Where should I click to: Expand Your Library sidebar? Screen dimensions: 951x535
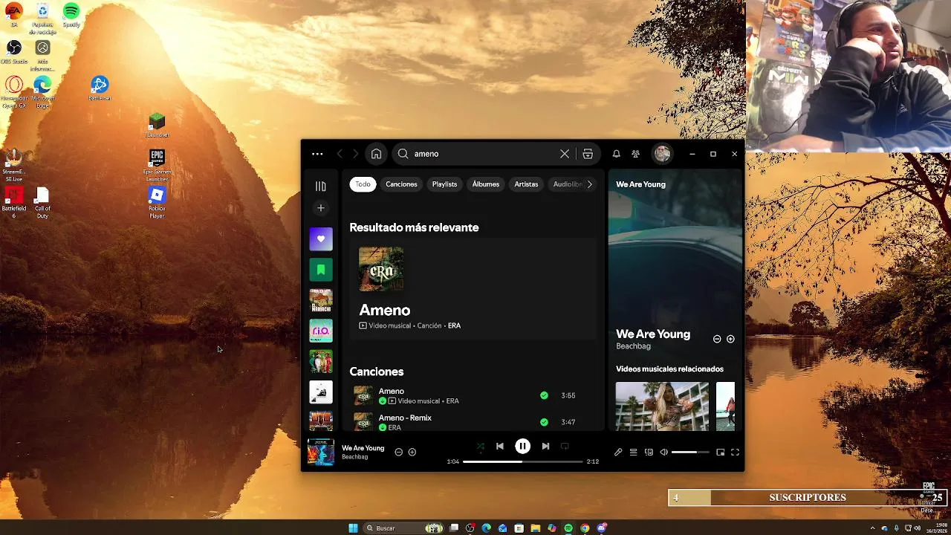coord(321,187)
